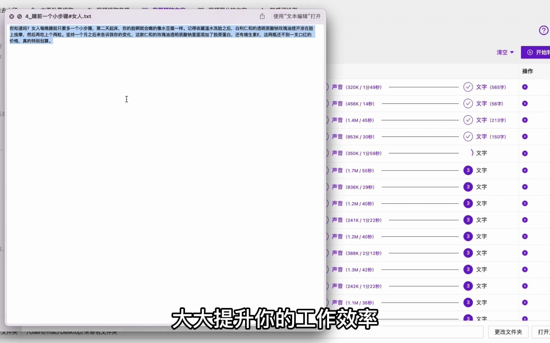
Task: Click the share icon in preview window
Action: click(262, 16)
